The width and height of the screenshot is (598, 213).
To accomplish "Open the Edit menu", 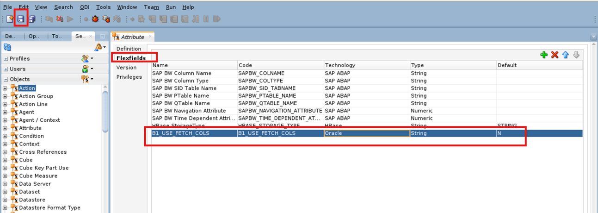I will coord(24,7).
